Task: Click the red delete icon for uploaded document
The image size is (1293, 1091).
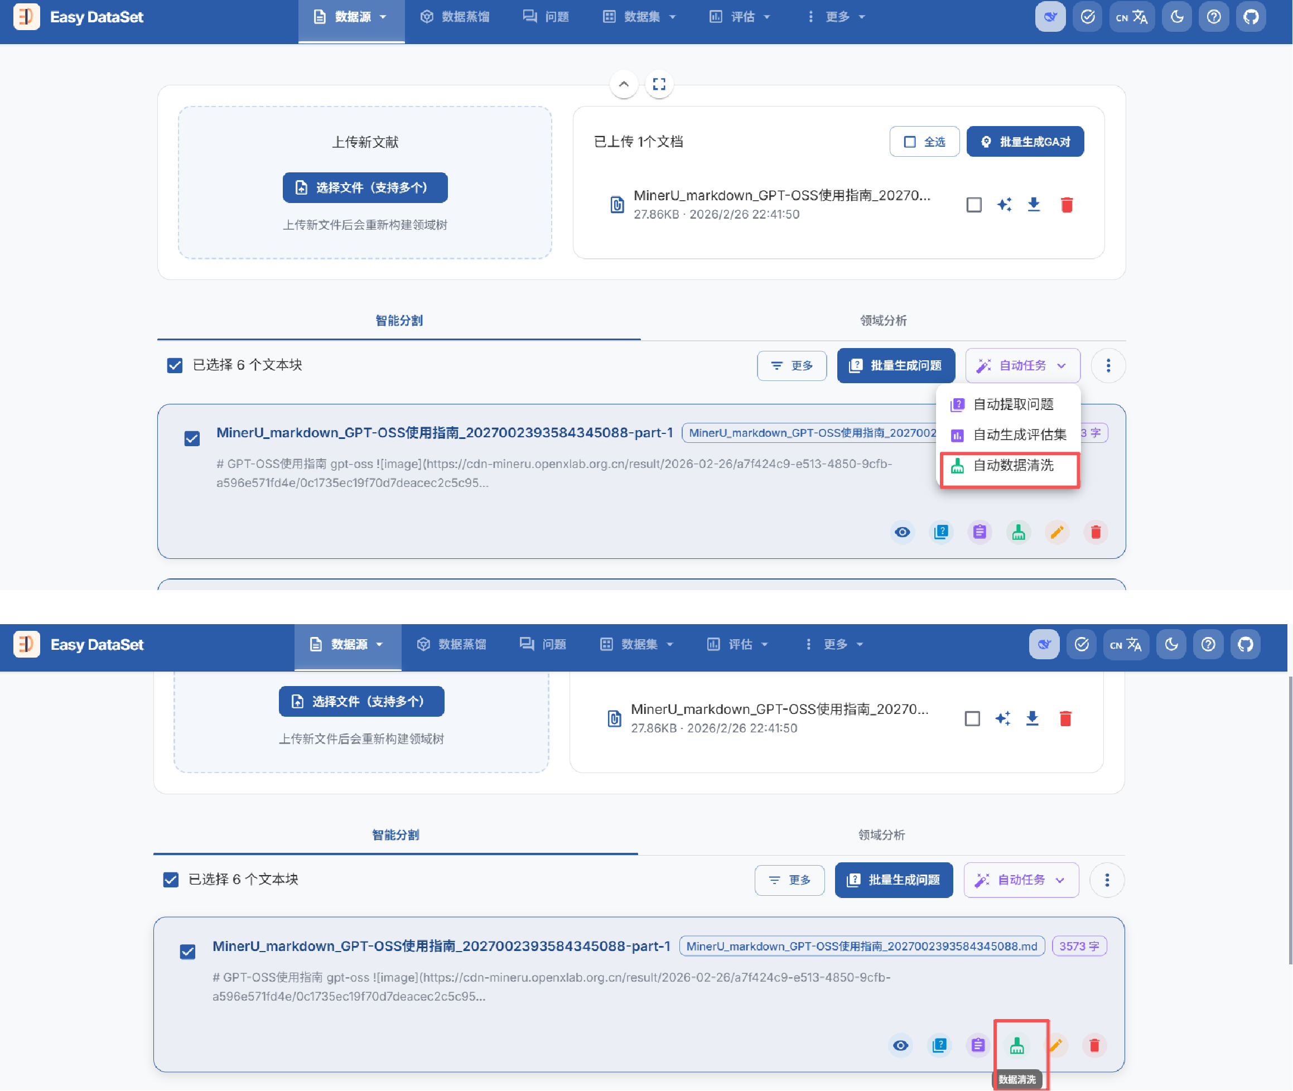Action: point(1066,205)
